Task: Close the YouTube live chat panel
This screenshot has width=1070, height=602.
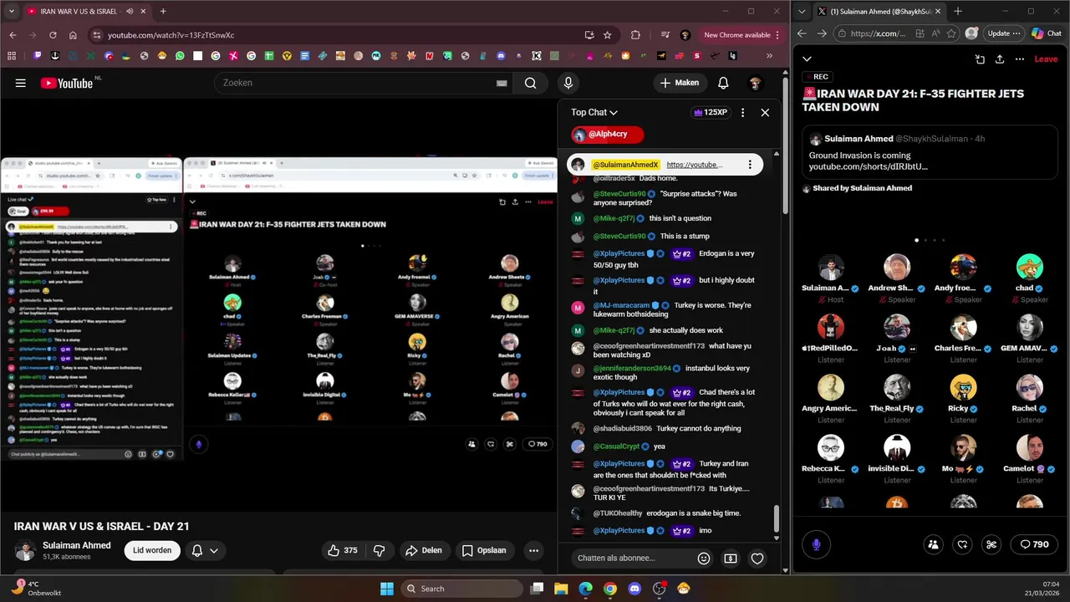Action: 765,112
